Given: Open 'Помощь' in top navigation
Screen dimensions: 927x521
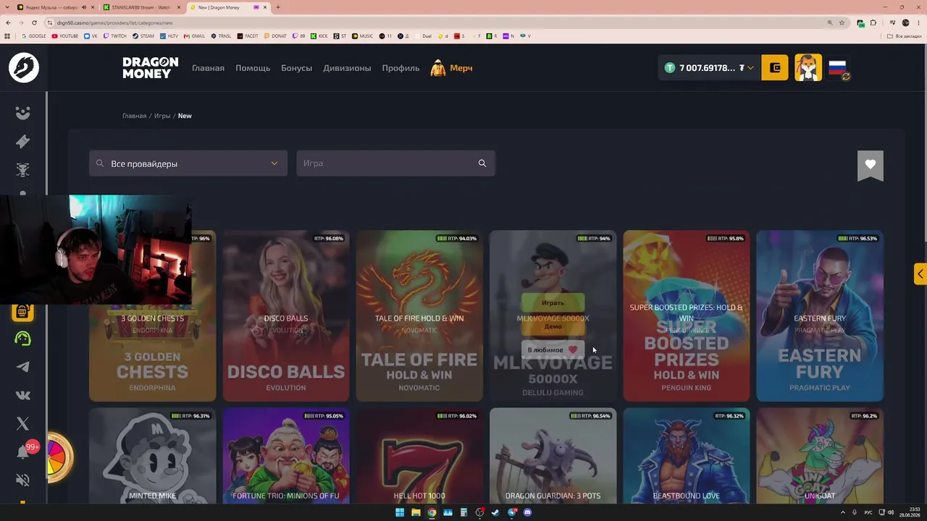Looking at the screenshot, I should point(253,68).
